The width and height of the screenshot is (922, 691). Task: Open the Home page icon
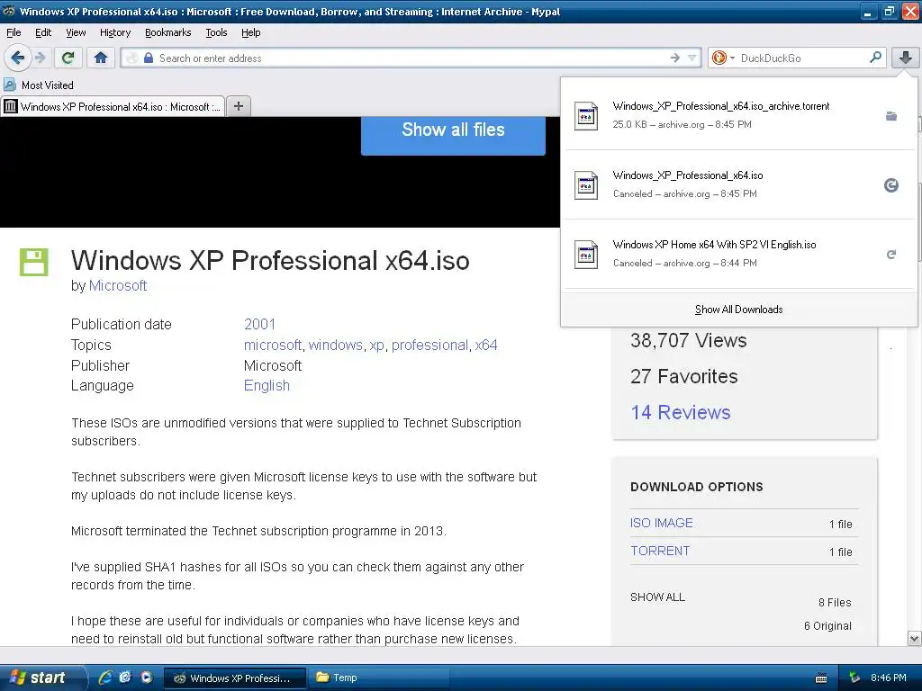click(x=101, y=58)
